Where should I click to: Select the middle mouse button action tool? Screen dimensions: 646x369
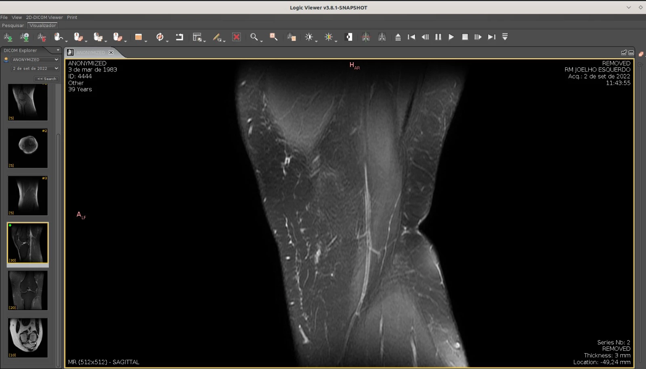(78, 37)
